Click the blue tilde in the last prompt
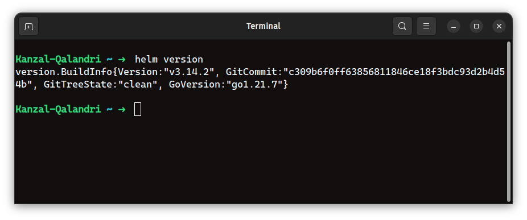527x220 pixels. click(109, 110)
